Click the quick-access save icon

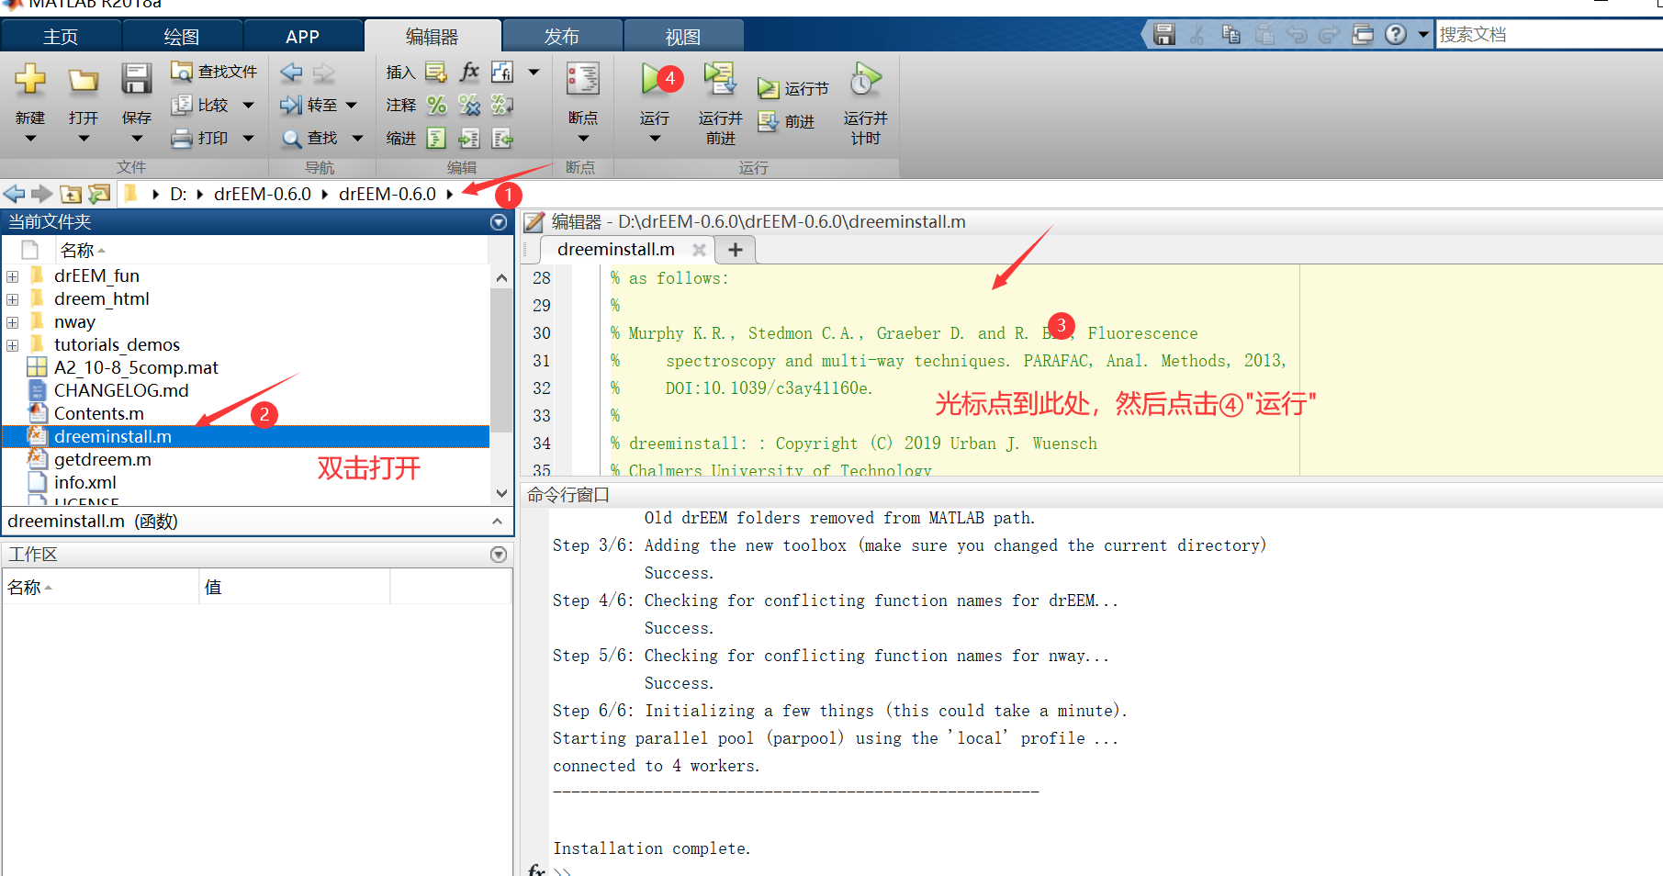[1164, 35]
